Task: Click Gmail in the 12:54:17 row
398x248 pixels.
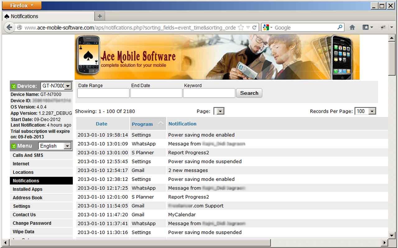Action: click(x=138, y=170)
